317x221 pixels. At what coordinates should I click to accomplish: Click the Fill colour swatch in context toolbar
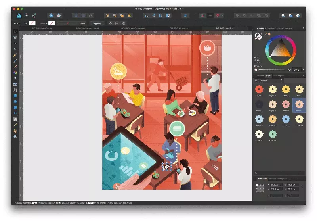point(32,23)
